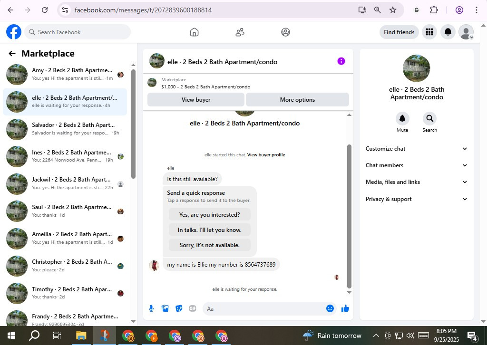This screenshot has height=345, width=487.
Task: Open the site information icon in address bar
Action: click(x=65, y=10)
